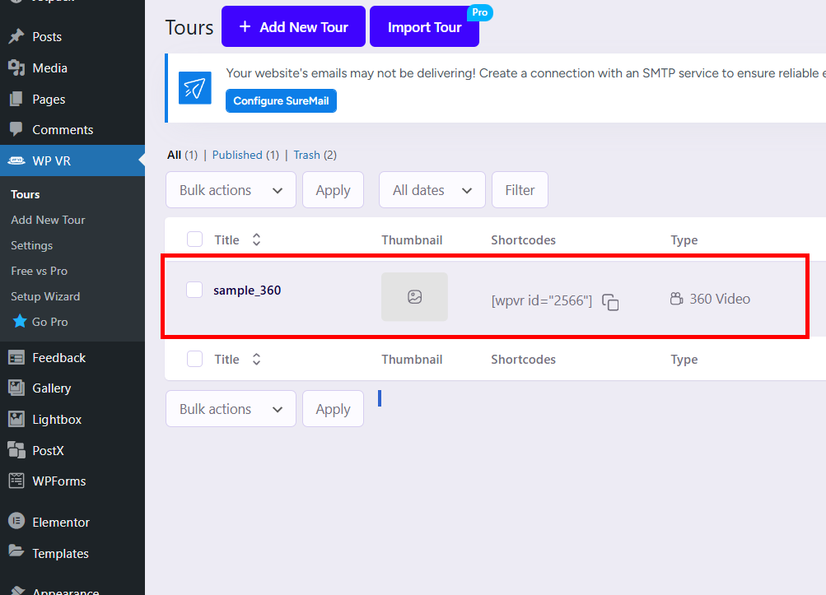Open the bottom Bulk actions dropdown
The width and height of the screenshot is (826, 595).
(231, 409)
